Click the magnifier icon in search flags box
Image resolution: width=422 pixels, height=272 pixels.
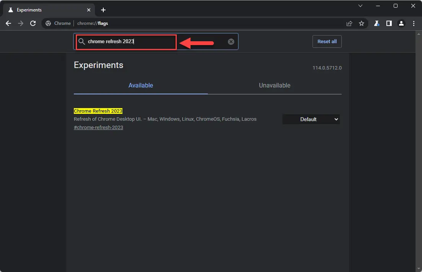(81, 41)
